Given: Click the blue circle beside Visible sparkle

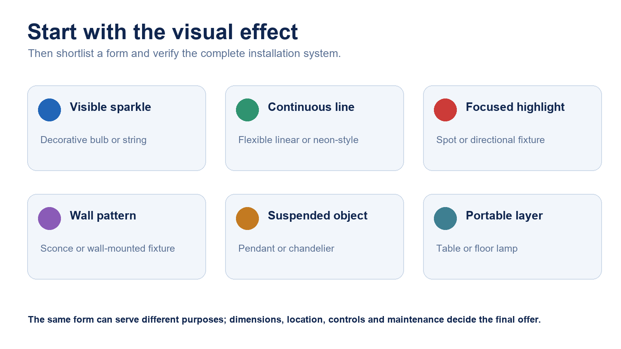Looking at the screenshot, I should (x=49, y=110).
